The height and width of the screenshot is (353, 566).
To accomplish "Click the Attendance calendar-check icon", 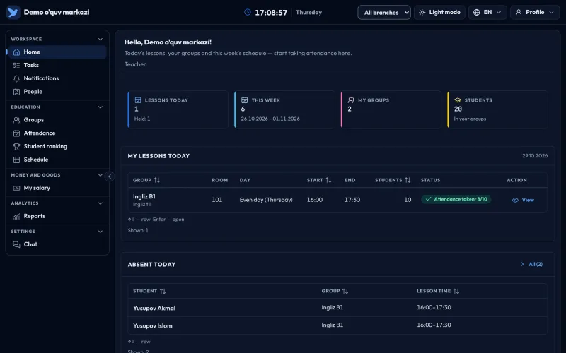I will (x=16, y=133).
